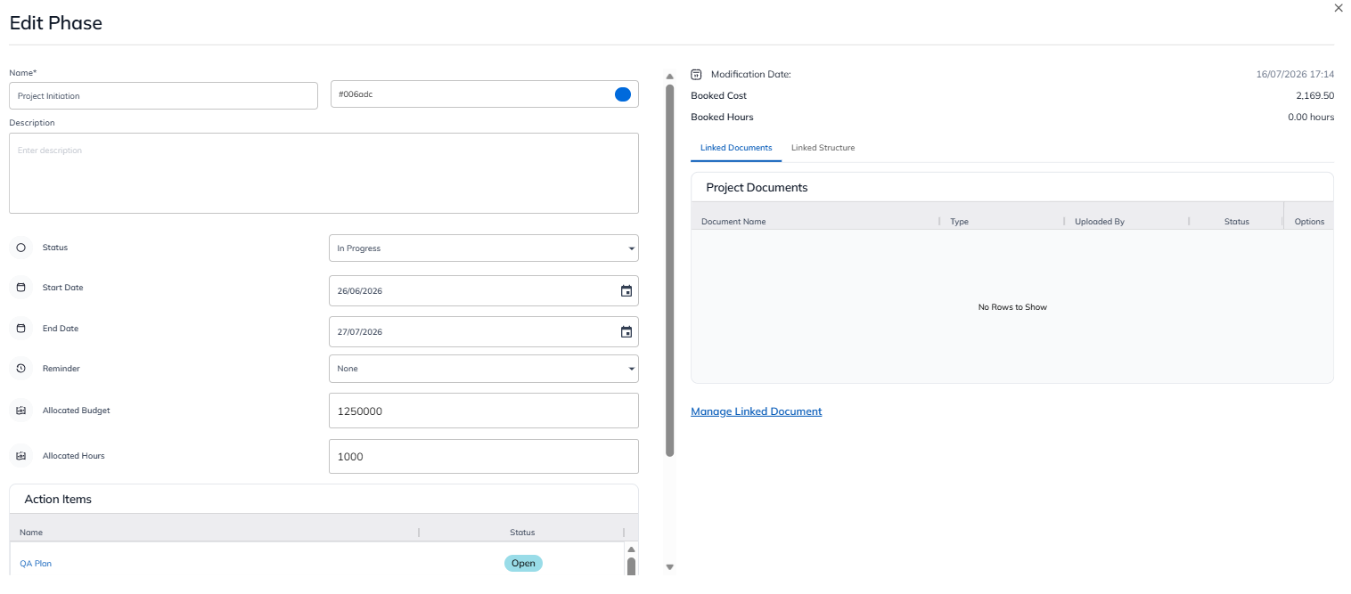Click the modification date 16/07/2026 17:14
The image size is (1351, 594).
pyautogui.click(x=1295, y=74)
